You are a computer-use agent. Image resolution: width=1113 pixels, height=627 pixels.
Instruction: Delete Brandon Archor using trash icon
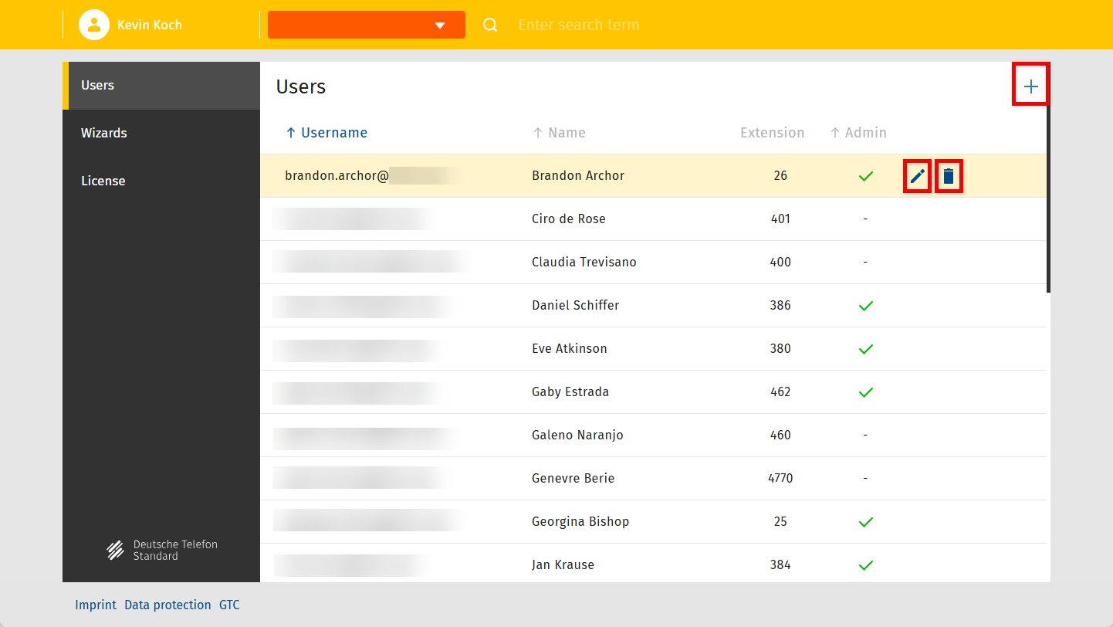click(949, 176)
